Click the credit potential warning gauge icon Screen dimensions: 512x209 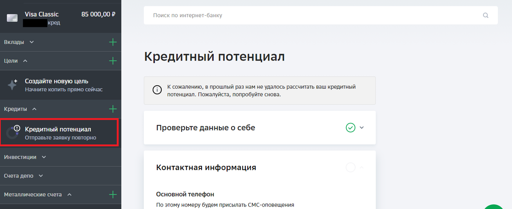pos(12,133)
